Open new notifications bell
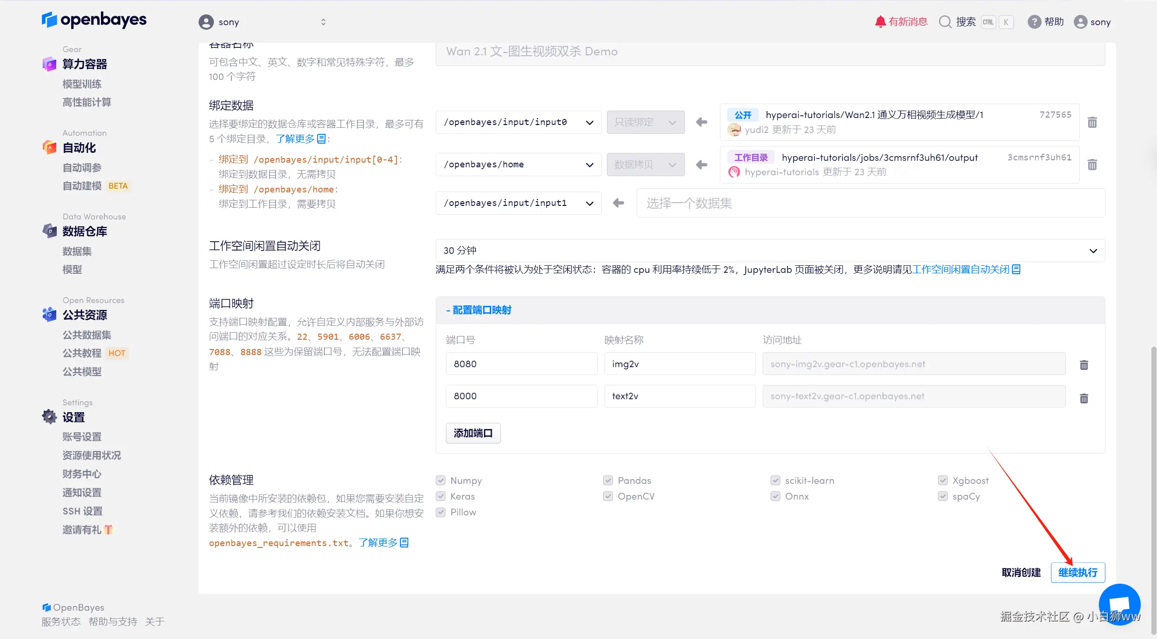1157x639 pixels. pyautogui.click(x=880, y=22)
